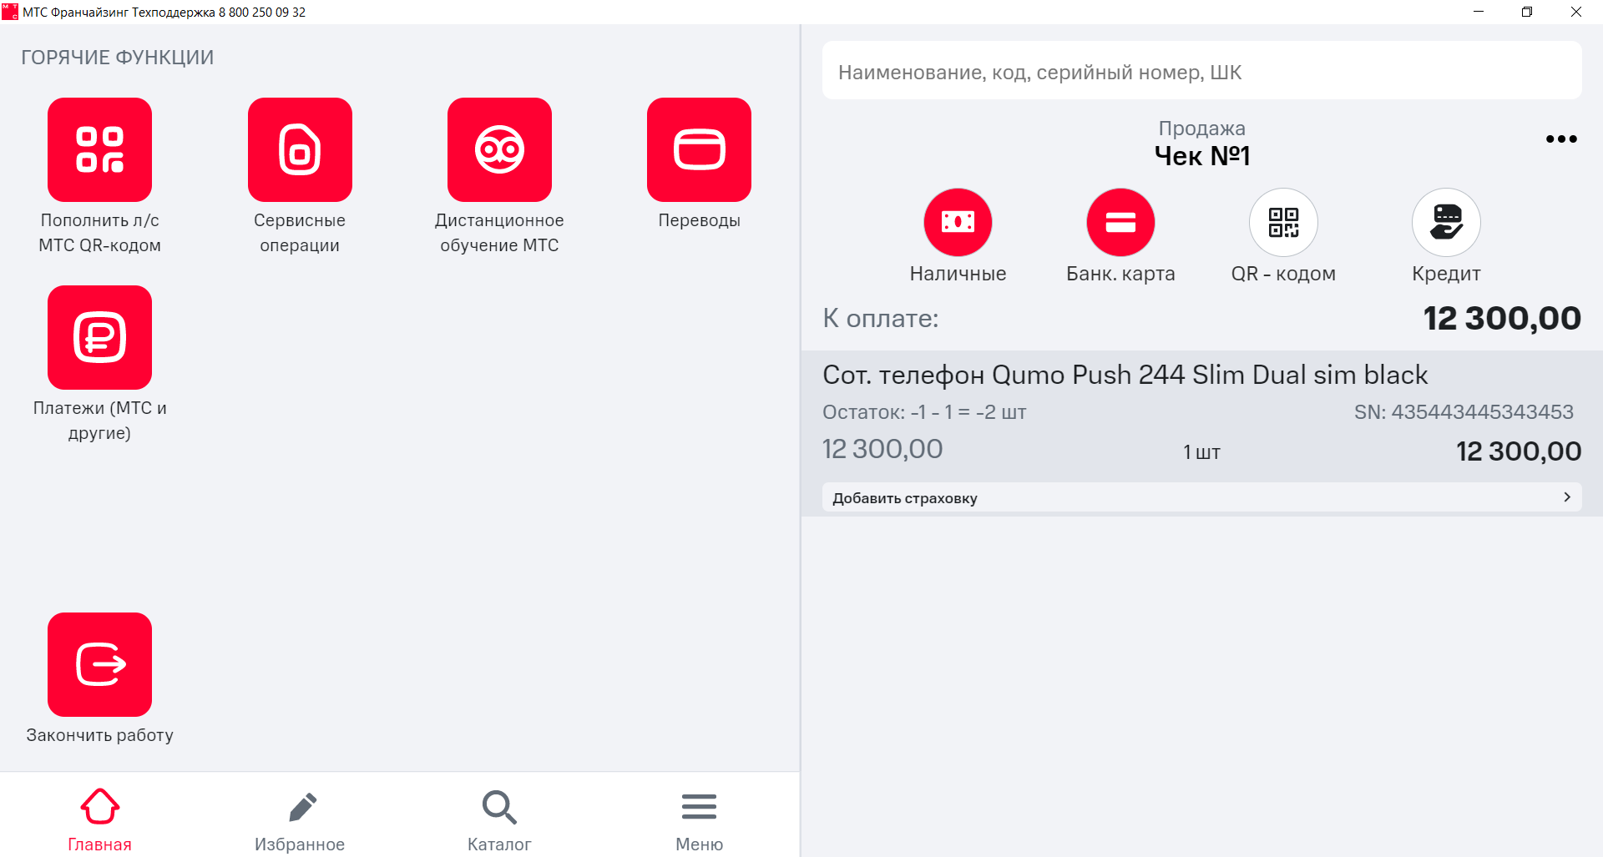Open Сервисные операции tile

point(300,150)
